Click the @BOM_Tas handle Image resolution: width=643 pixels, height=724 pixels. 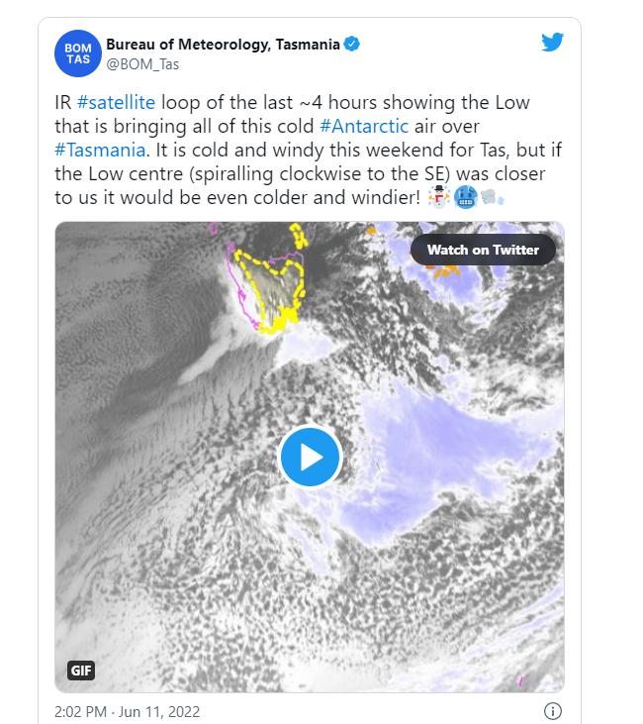point(142,64)
